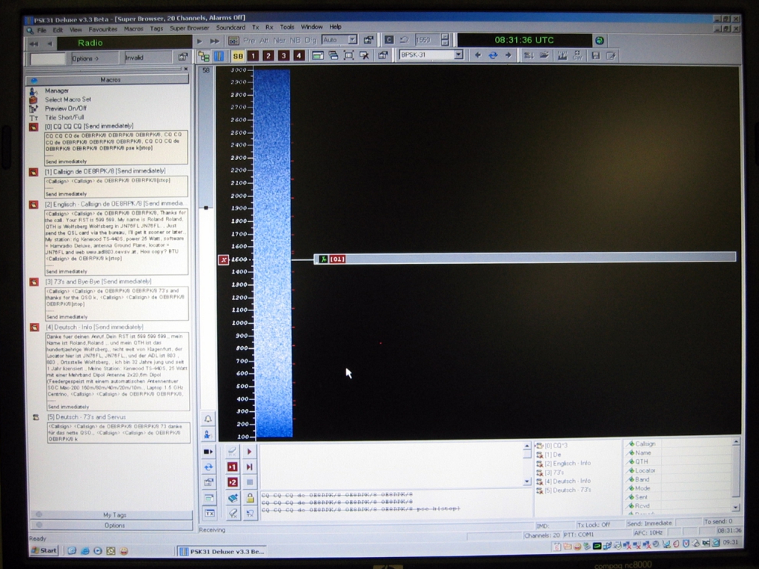Select channel 1 red toolbar button

tap(253, 56)
